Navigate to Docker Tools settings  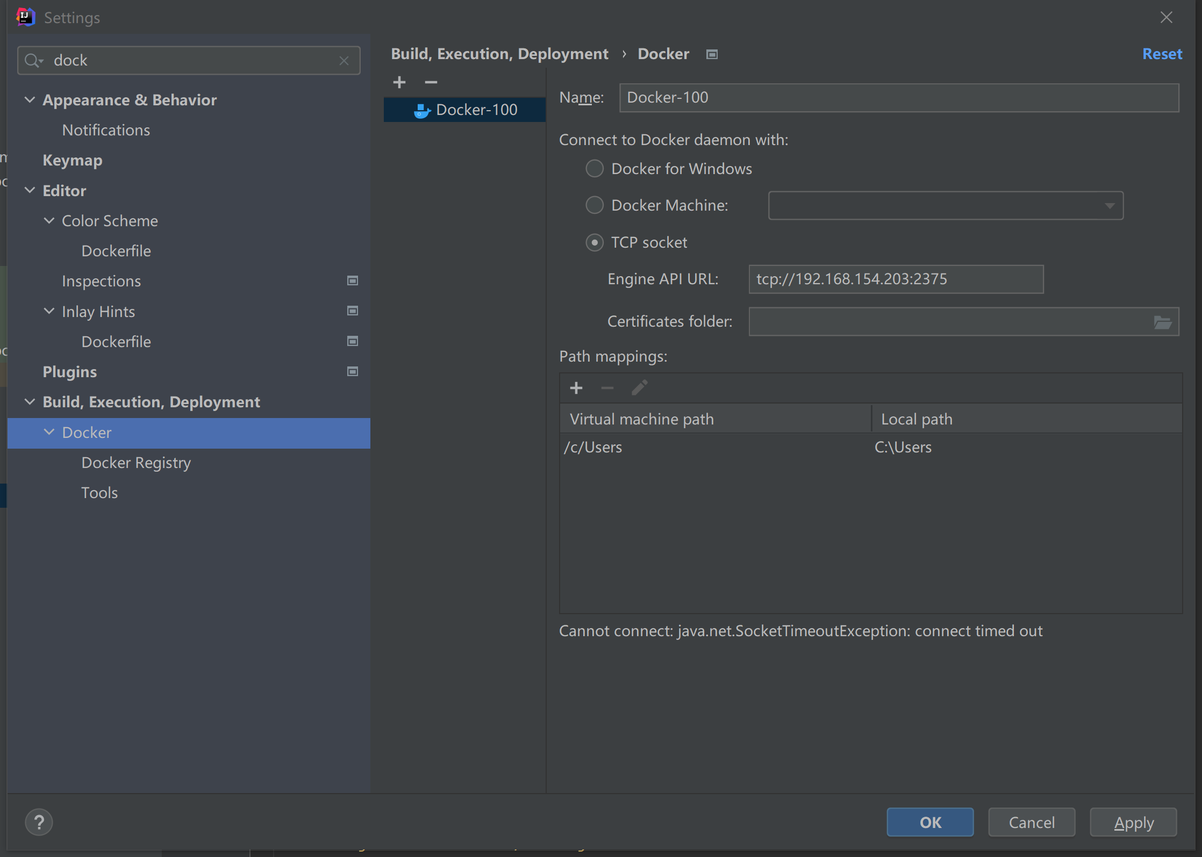(x=99, y=492)
